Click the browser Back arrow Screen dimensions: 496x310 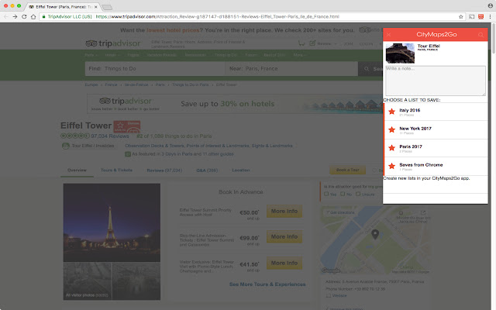tap(5, 16)
